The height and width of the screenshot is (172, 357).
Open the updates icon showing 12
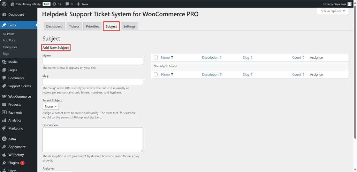click(x=54, y=4)
